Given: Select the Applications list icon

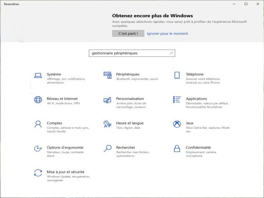Looking at the screenshot, I should point(177,99).
